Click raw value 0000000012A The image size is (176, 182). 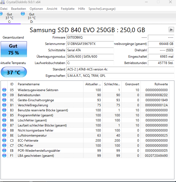point(156,105)
